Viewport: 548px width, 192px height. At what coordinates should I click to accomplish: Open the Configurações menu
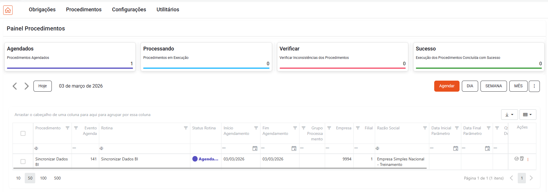click(129, 10)
